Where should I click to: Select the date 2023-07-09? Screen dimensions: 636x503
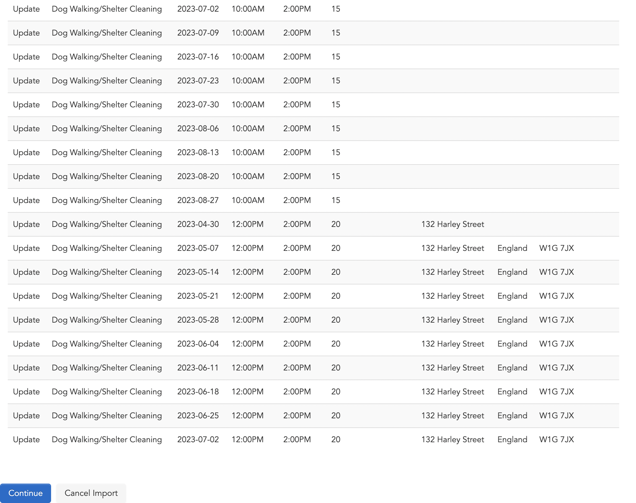[x=198, y=33]
